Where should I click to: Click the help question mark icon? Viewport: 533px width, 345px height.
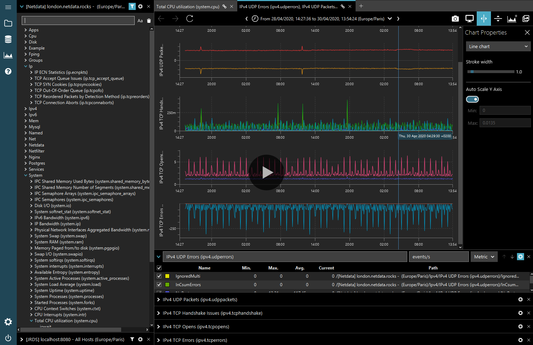point(8,71)
